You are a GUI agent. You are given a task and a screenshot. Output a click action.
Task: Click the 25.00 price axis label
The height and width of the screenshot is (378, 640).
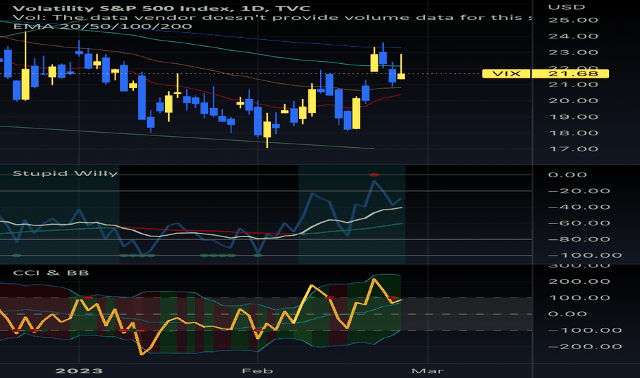point(573,20)
